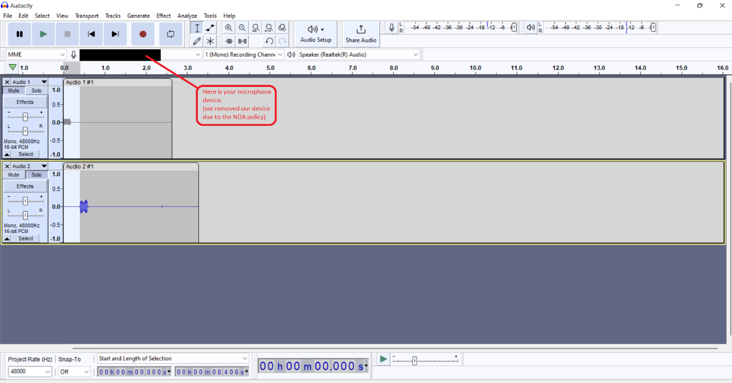Viewport: 732px width, 383px height.
Task: Collapse Audio 1 track with the arrow
Action: [x=7, y=154]
